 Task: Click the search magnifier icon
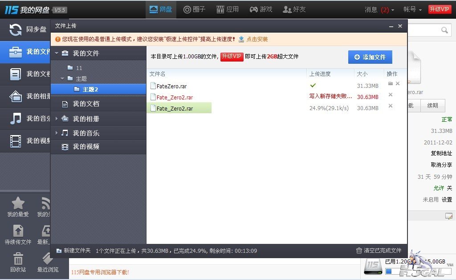(444, 30)
